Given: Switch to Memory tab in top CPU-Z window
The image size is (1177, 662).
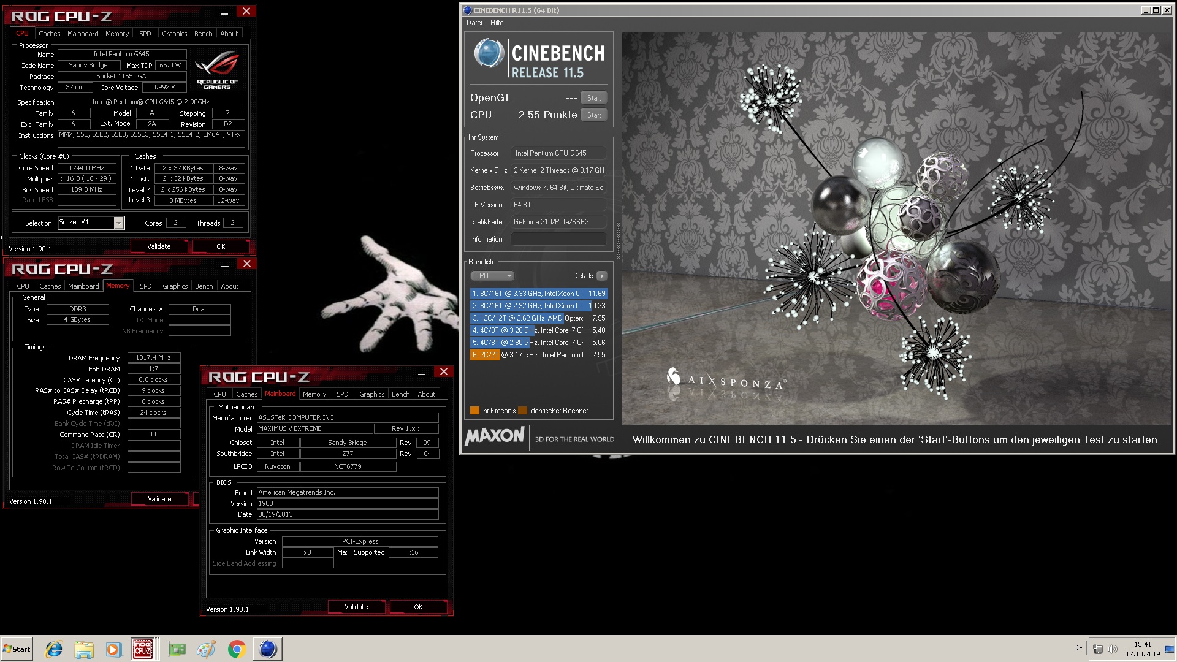Looking at the screenshot, I should click(117, 34).
